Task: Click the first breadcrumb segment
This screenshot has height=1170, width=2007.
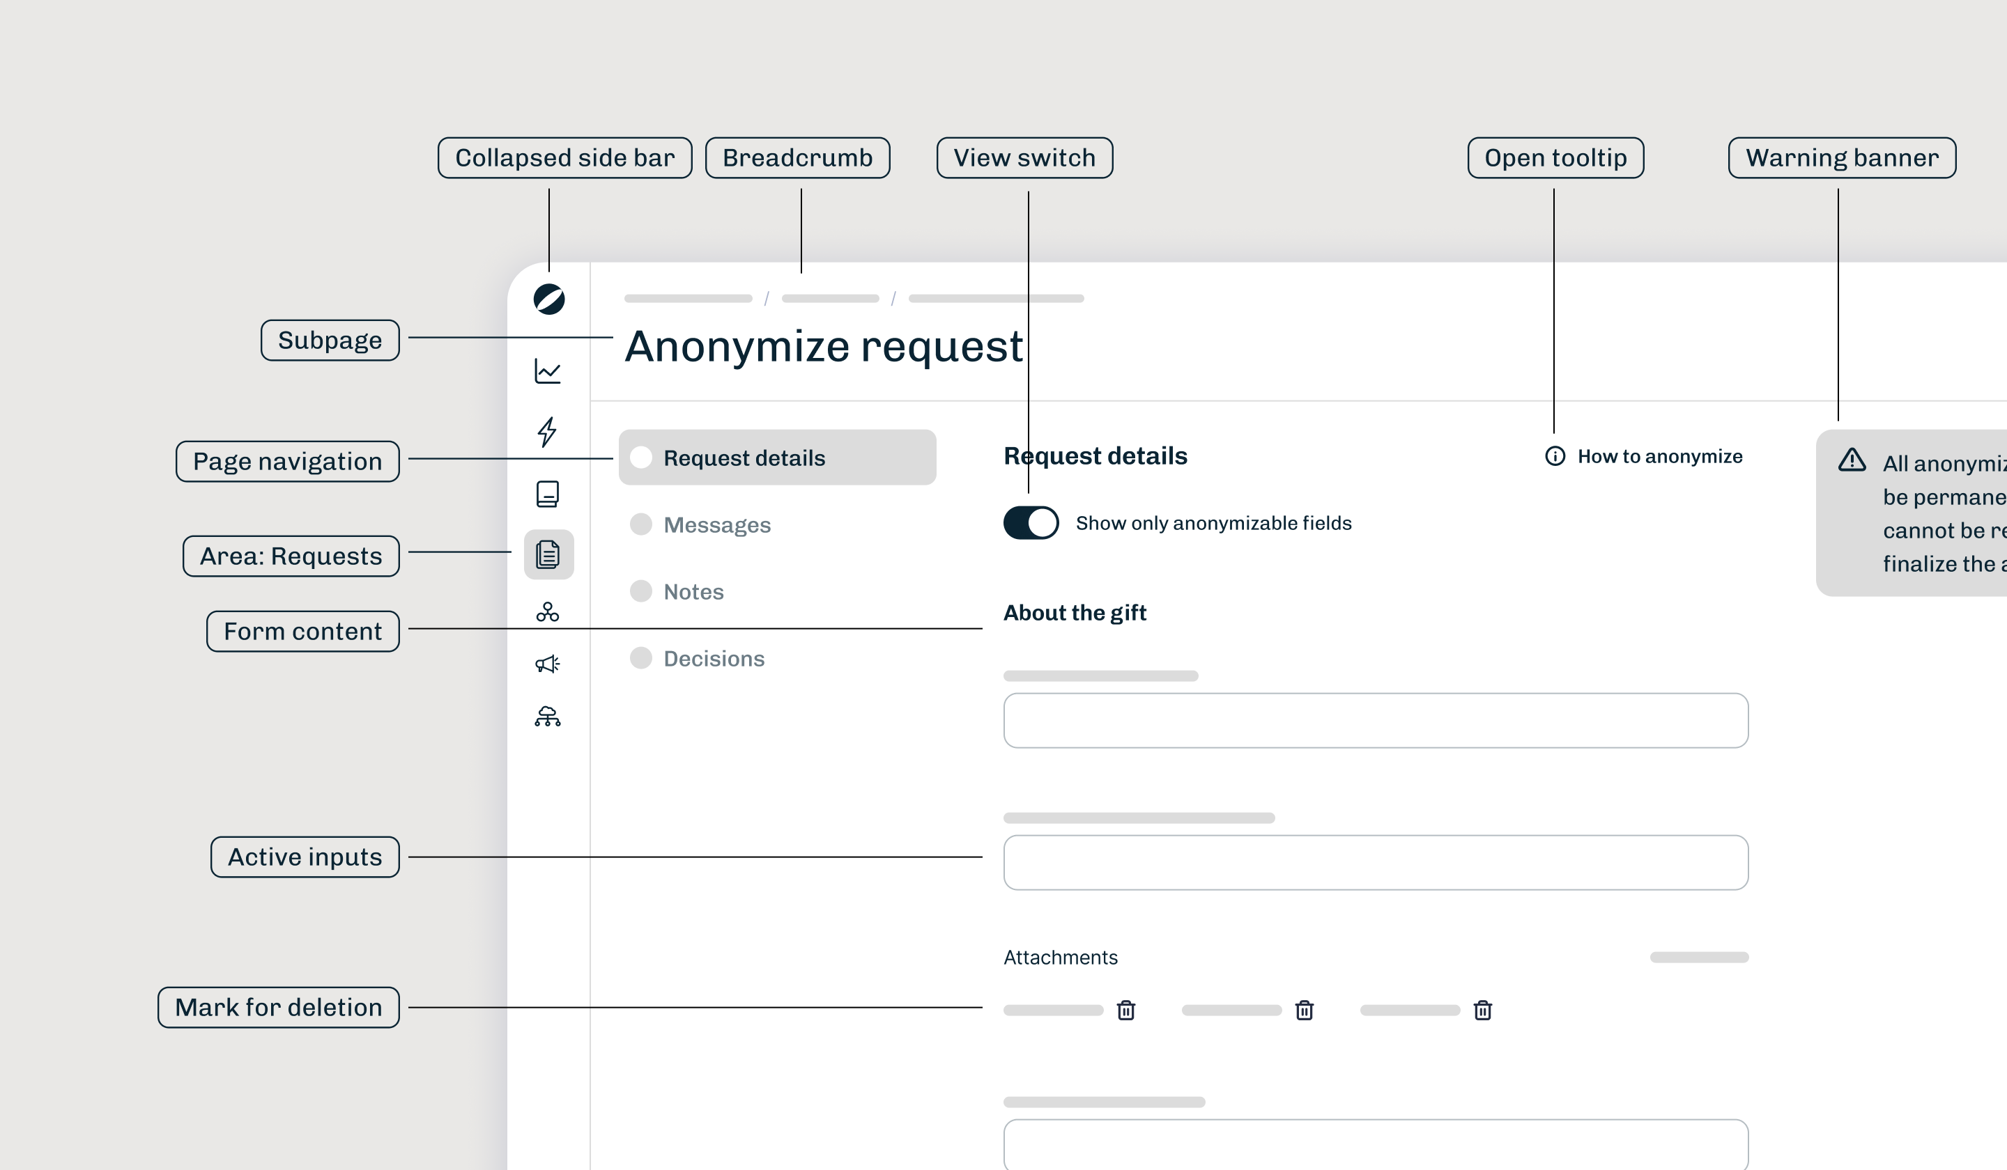Action: click(688, 299)
